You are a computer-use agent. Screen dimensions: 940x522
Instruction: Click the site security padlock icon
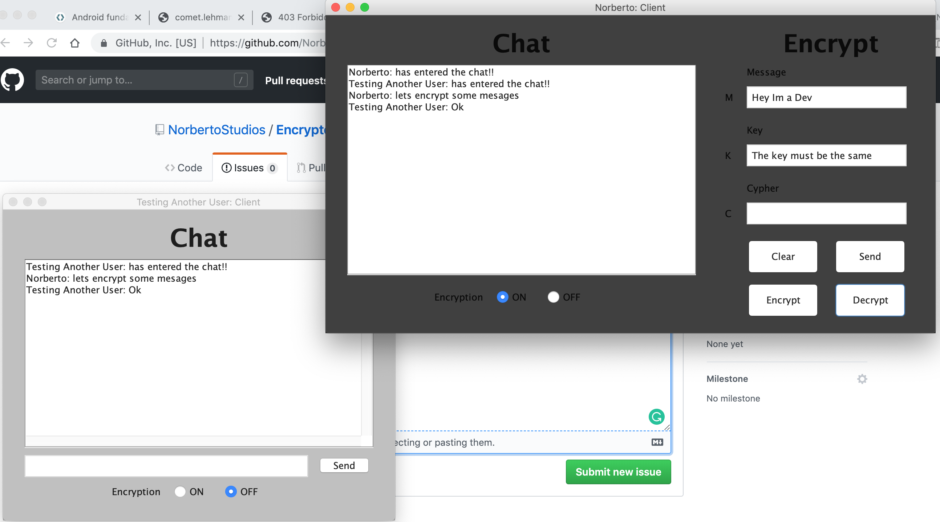pyautogui.click(x=103, y=43)
